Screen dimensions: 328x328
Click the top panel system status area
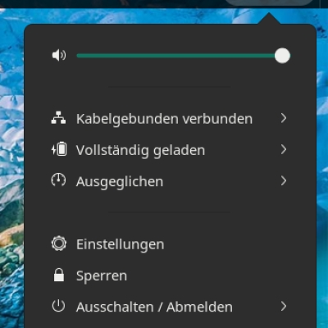[x=269, y=2]
